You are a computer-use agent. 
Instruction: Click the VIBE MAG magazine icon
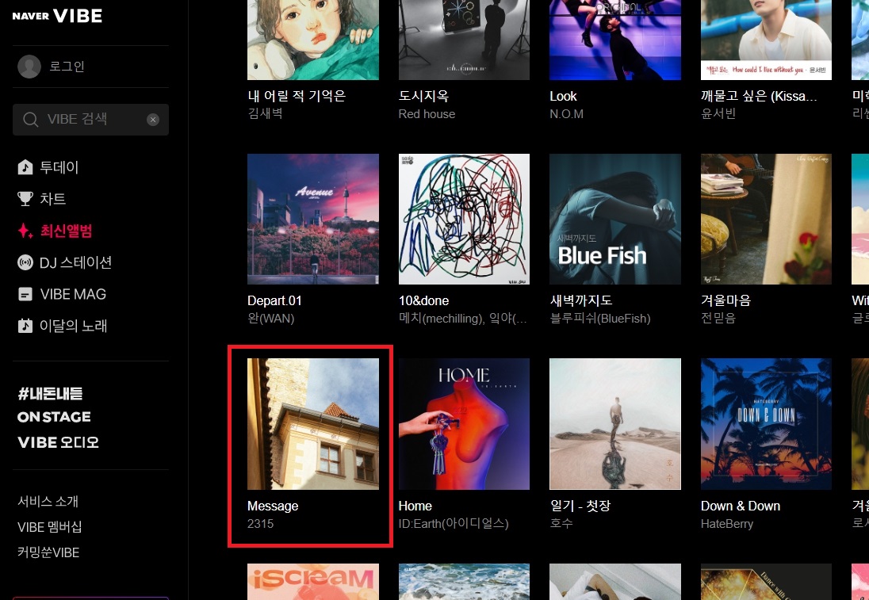point(25,294)
